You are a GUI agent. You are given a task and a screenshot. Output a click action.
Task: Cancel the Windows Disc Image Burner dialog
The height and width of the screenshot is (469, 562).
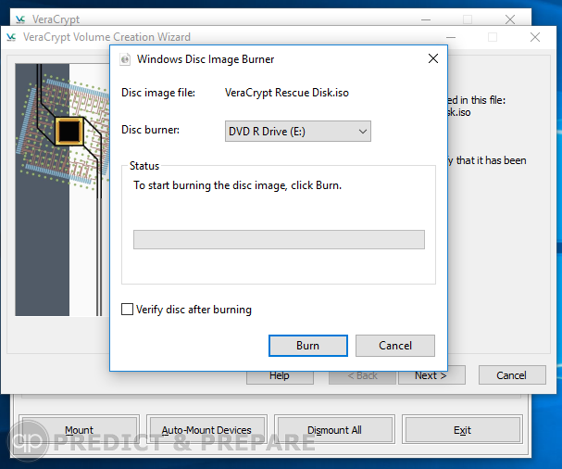click(x=395, y=346)
